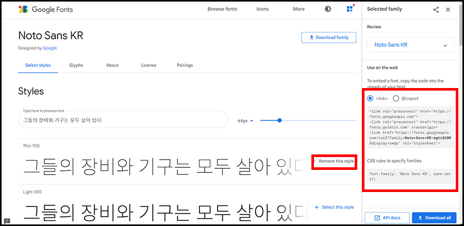Open Icons in the top navigation
Viewport: 464px width, 226px height.
tap(262, 9)
